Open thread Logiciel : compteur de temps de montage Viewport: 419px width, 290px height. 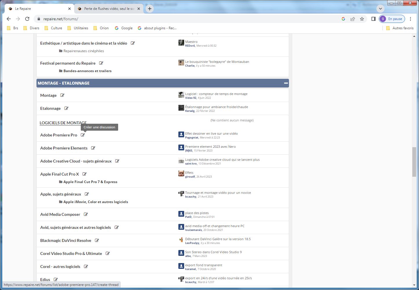(x=216, y=94)
